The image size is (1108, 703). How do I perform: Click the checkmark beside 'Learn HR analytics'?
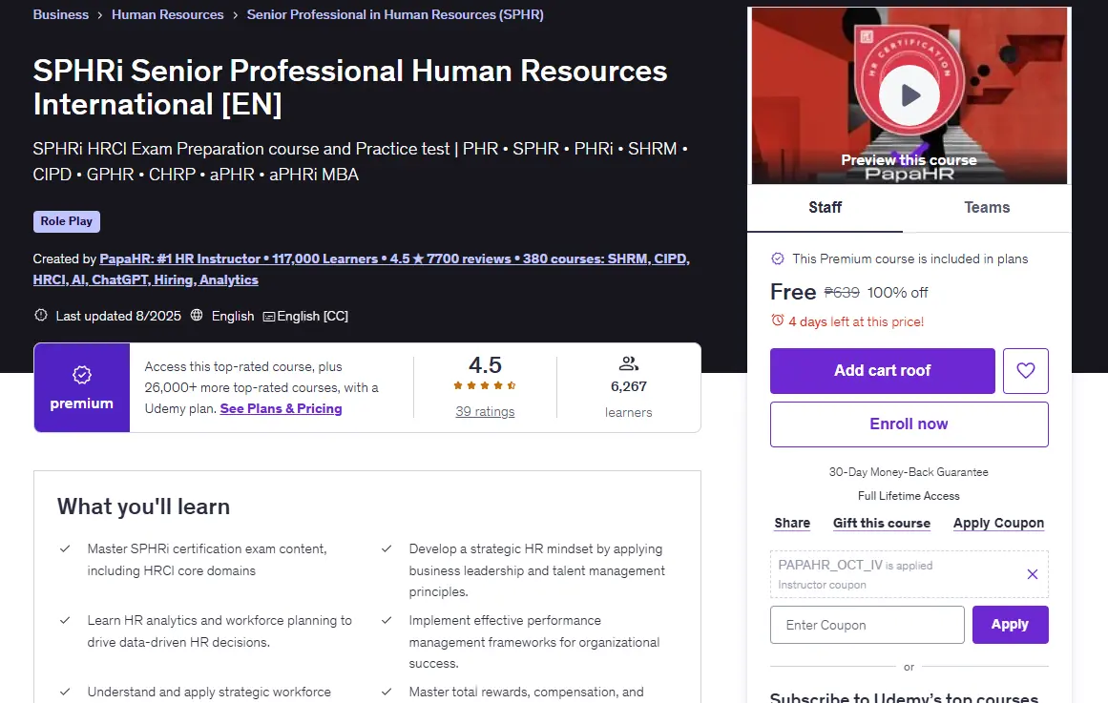[65, 620]
